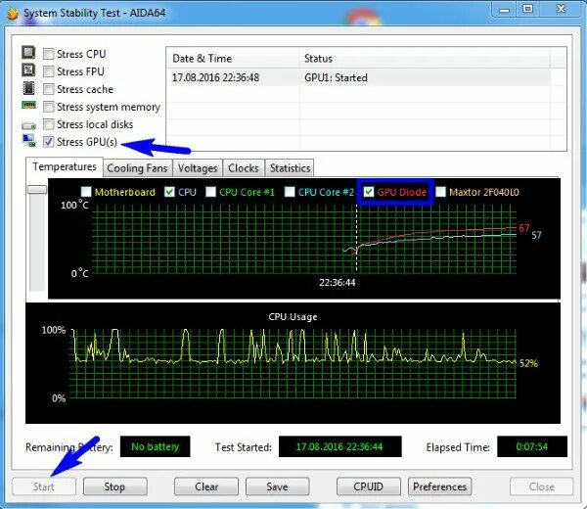Show CPU Core #1 temperature line
The width and height of the screenshot is (587, 509).
coord(211,192)
